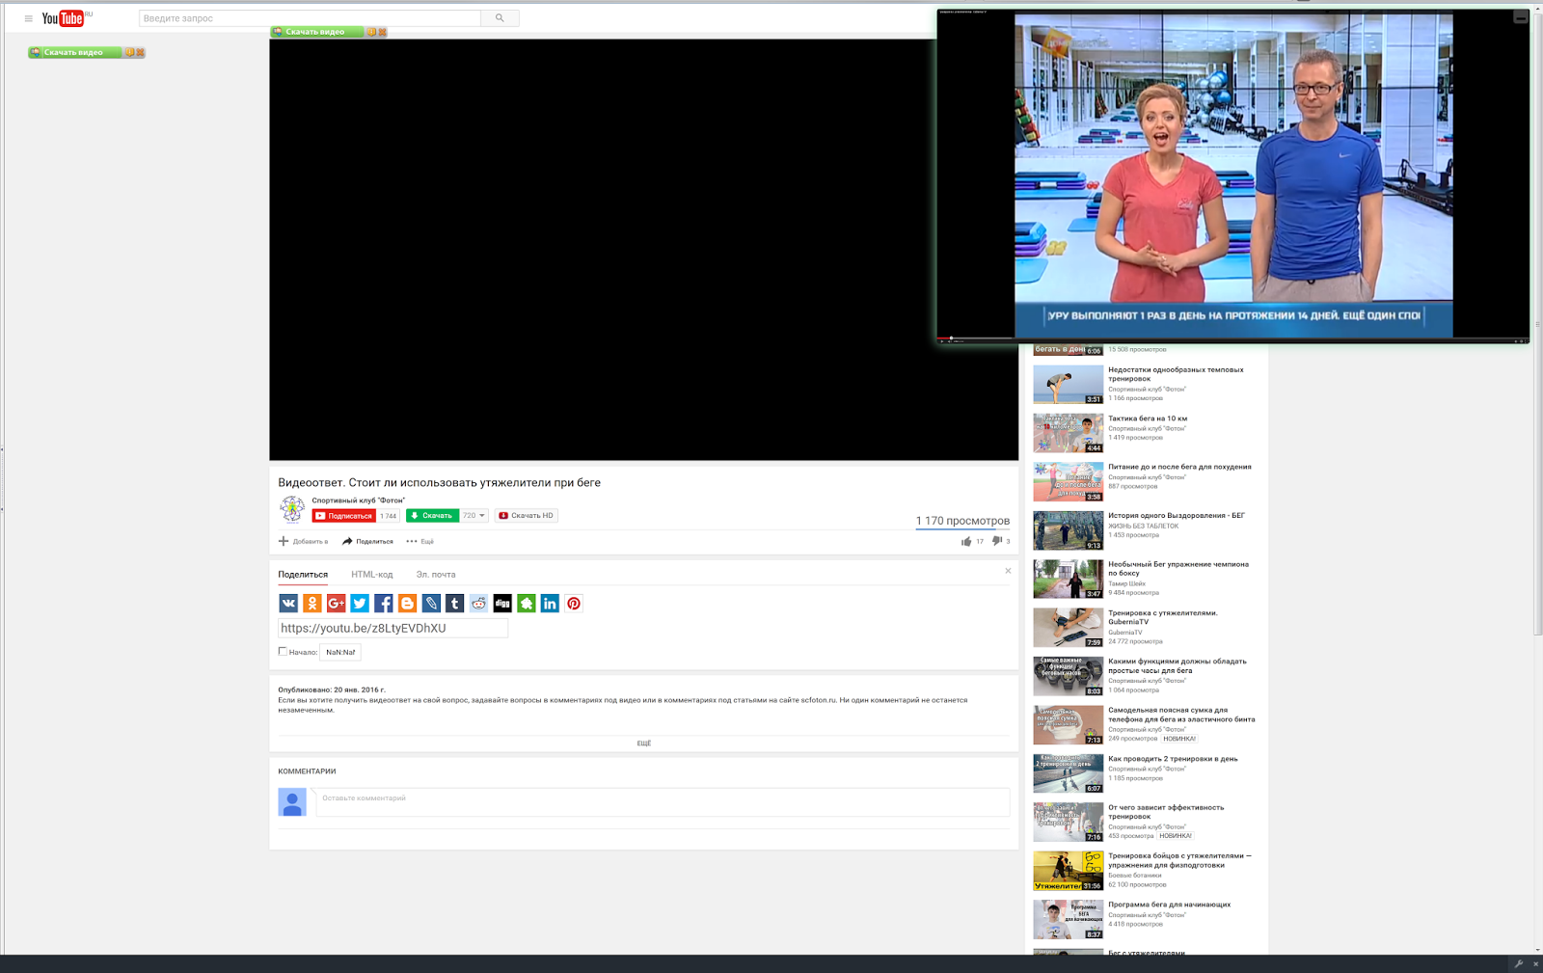
Task: Share to Tumblr
Action: [x=455, y=604]
